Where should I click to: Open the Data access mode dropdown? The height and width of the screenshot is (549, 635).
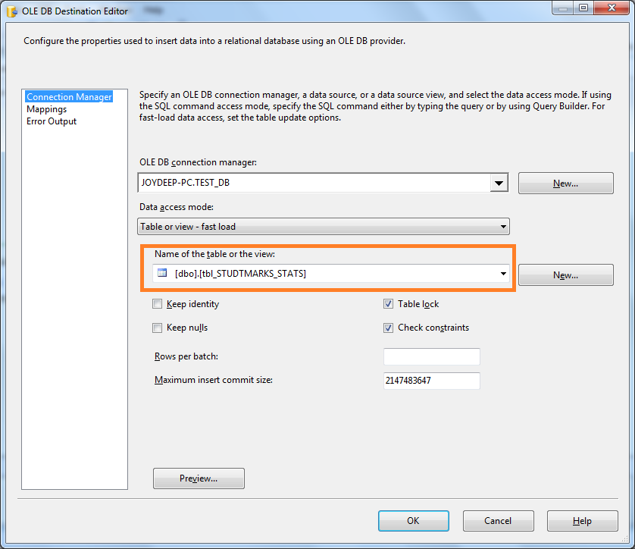click(x=501, y=226)
